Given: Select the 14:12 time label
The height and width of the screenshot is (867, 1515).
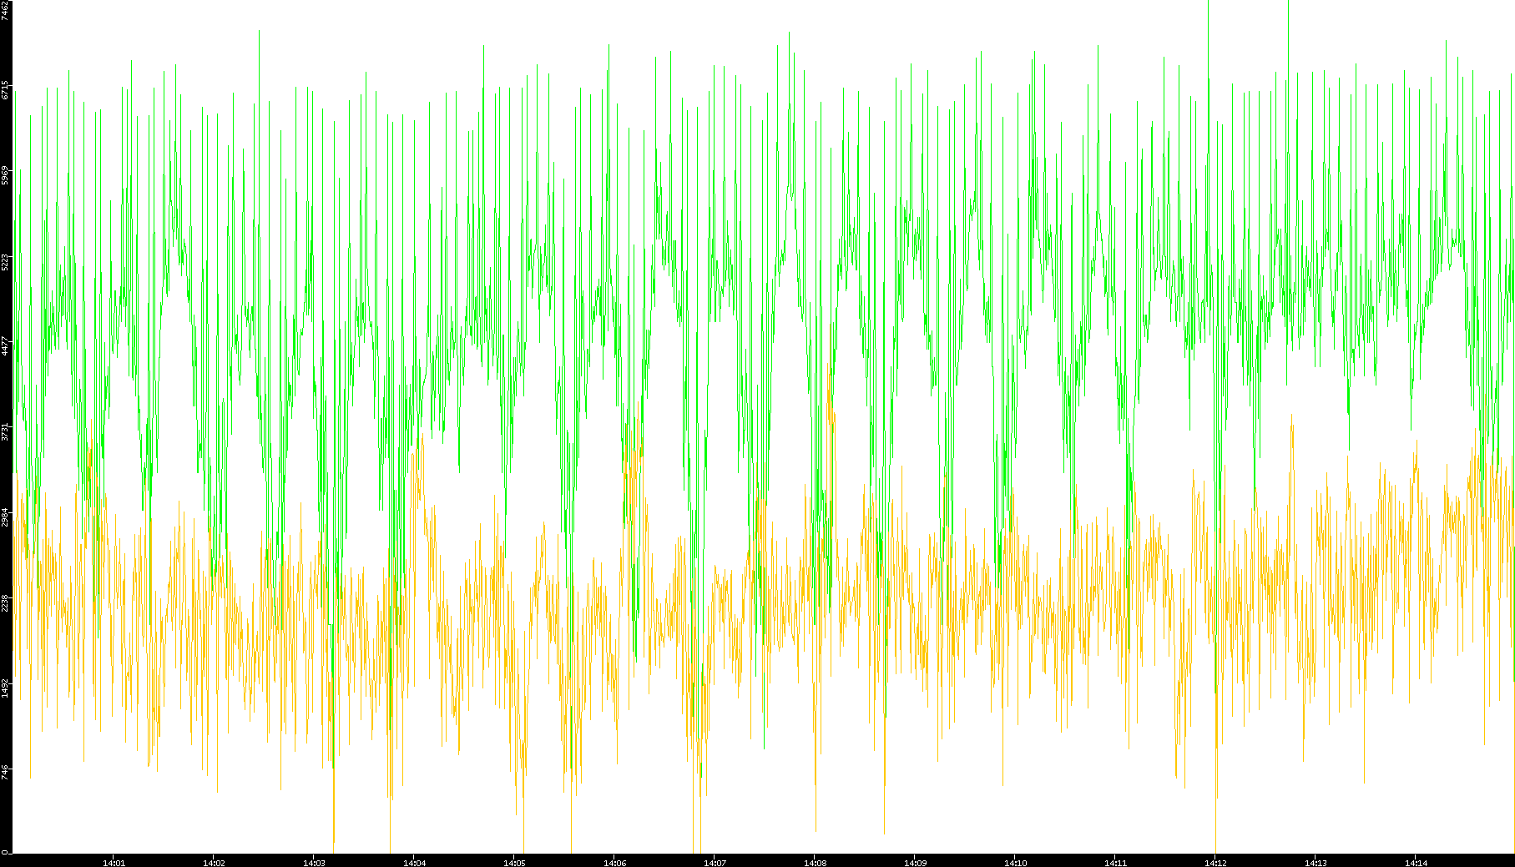Looking at the screenshot, I should [x=1215, y=862].
